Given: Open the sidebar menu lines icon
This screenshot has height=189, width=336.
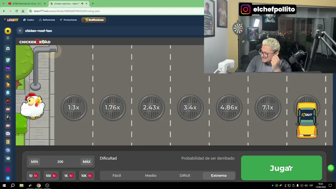Looking at the screenshot, I should [8, 38].
